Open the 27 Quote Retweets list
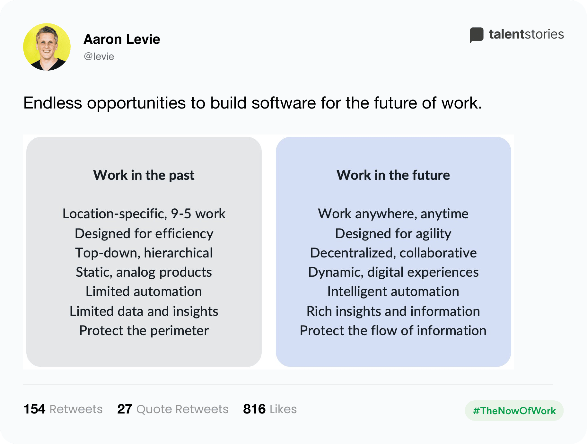The height and width of the screenshot is (444, 587). click(x=173, y=409)
